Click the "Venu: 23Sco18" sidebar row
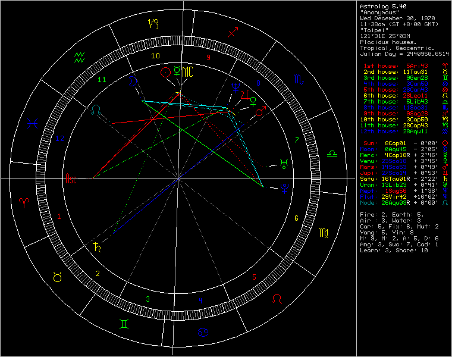 point(404,161)
